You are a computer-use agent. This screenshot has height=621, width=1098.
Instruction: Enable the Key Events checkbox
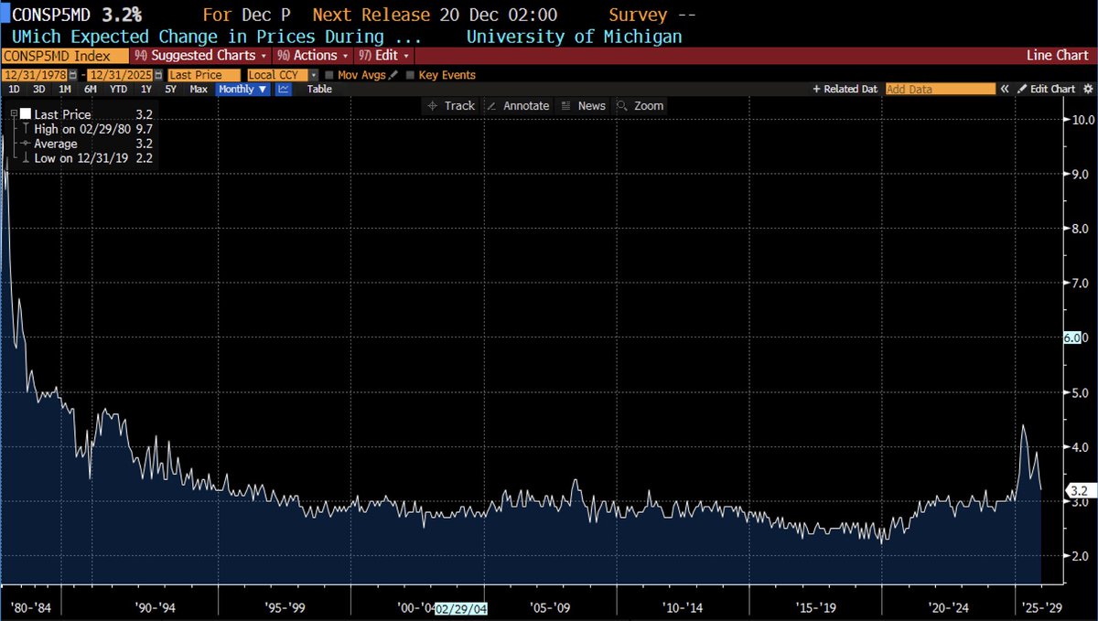[x=410, y=74]
